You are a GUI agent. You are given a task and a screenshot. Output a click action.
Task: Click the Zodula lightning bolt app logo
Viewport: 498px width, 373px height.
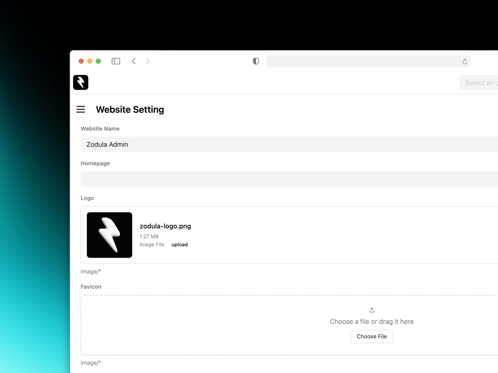tap(81, 82)
